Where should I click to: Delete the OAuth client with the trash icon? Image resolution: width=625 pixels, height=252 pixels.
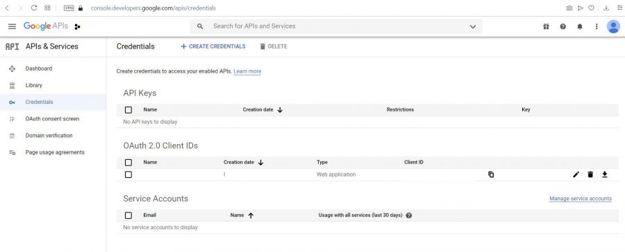(590, 174)
